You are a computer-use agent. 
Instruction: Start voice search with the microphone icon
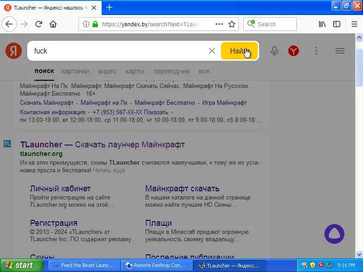[275, 51]
